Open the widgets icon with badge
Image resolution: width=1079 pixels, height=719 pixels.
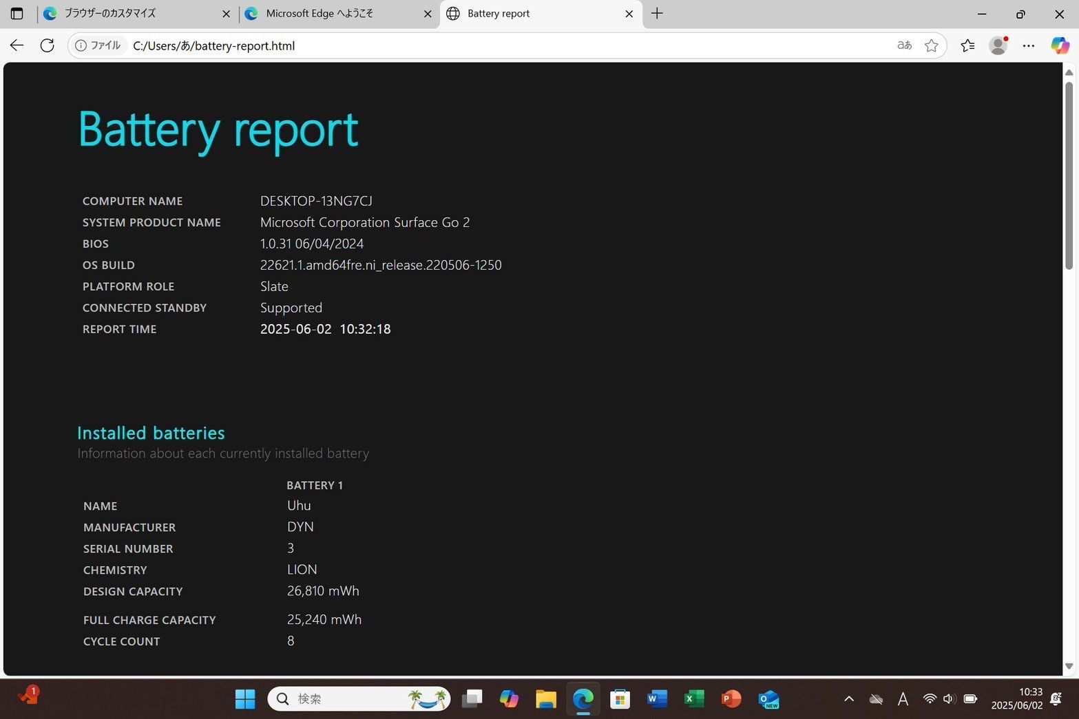[x=29, y=696]
